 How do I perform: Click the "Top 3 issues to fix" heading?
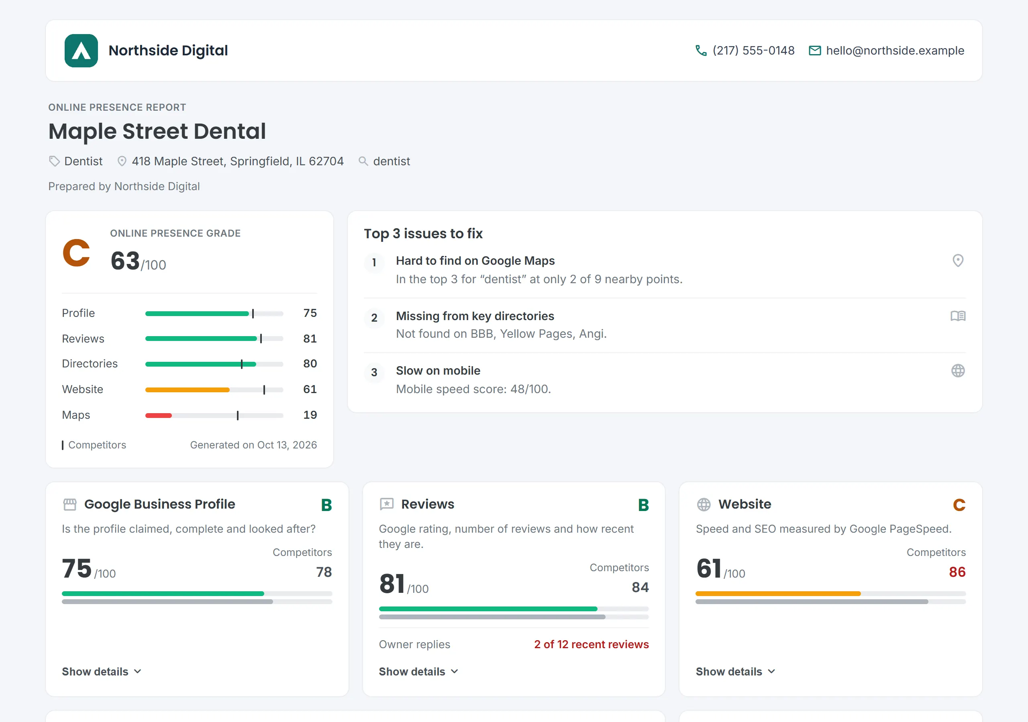pyautogui.click(x=423, y=233)
